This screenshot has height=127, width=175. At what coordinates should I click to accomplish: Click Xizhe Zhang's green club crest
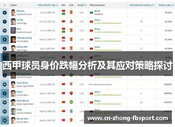point(71,102)
